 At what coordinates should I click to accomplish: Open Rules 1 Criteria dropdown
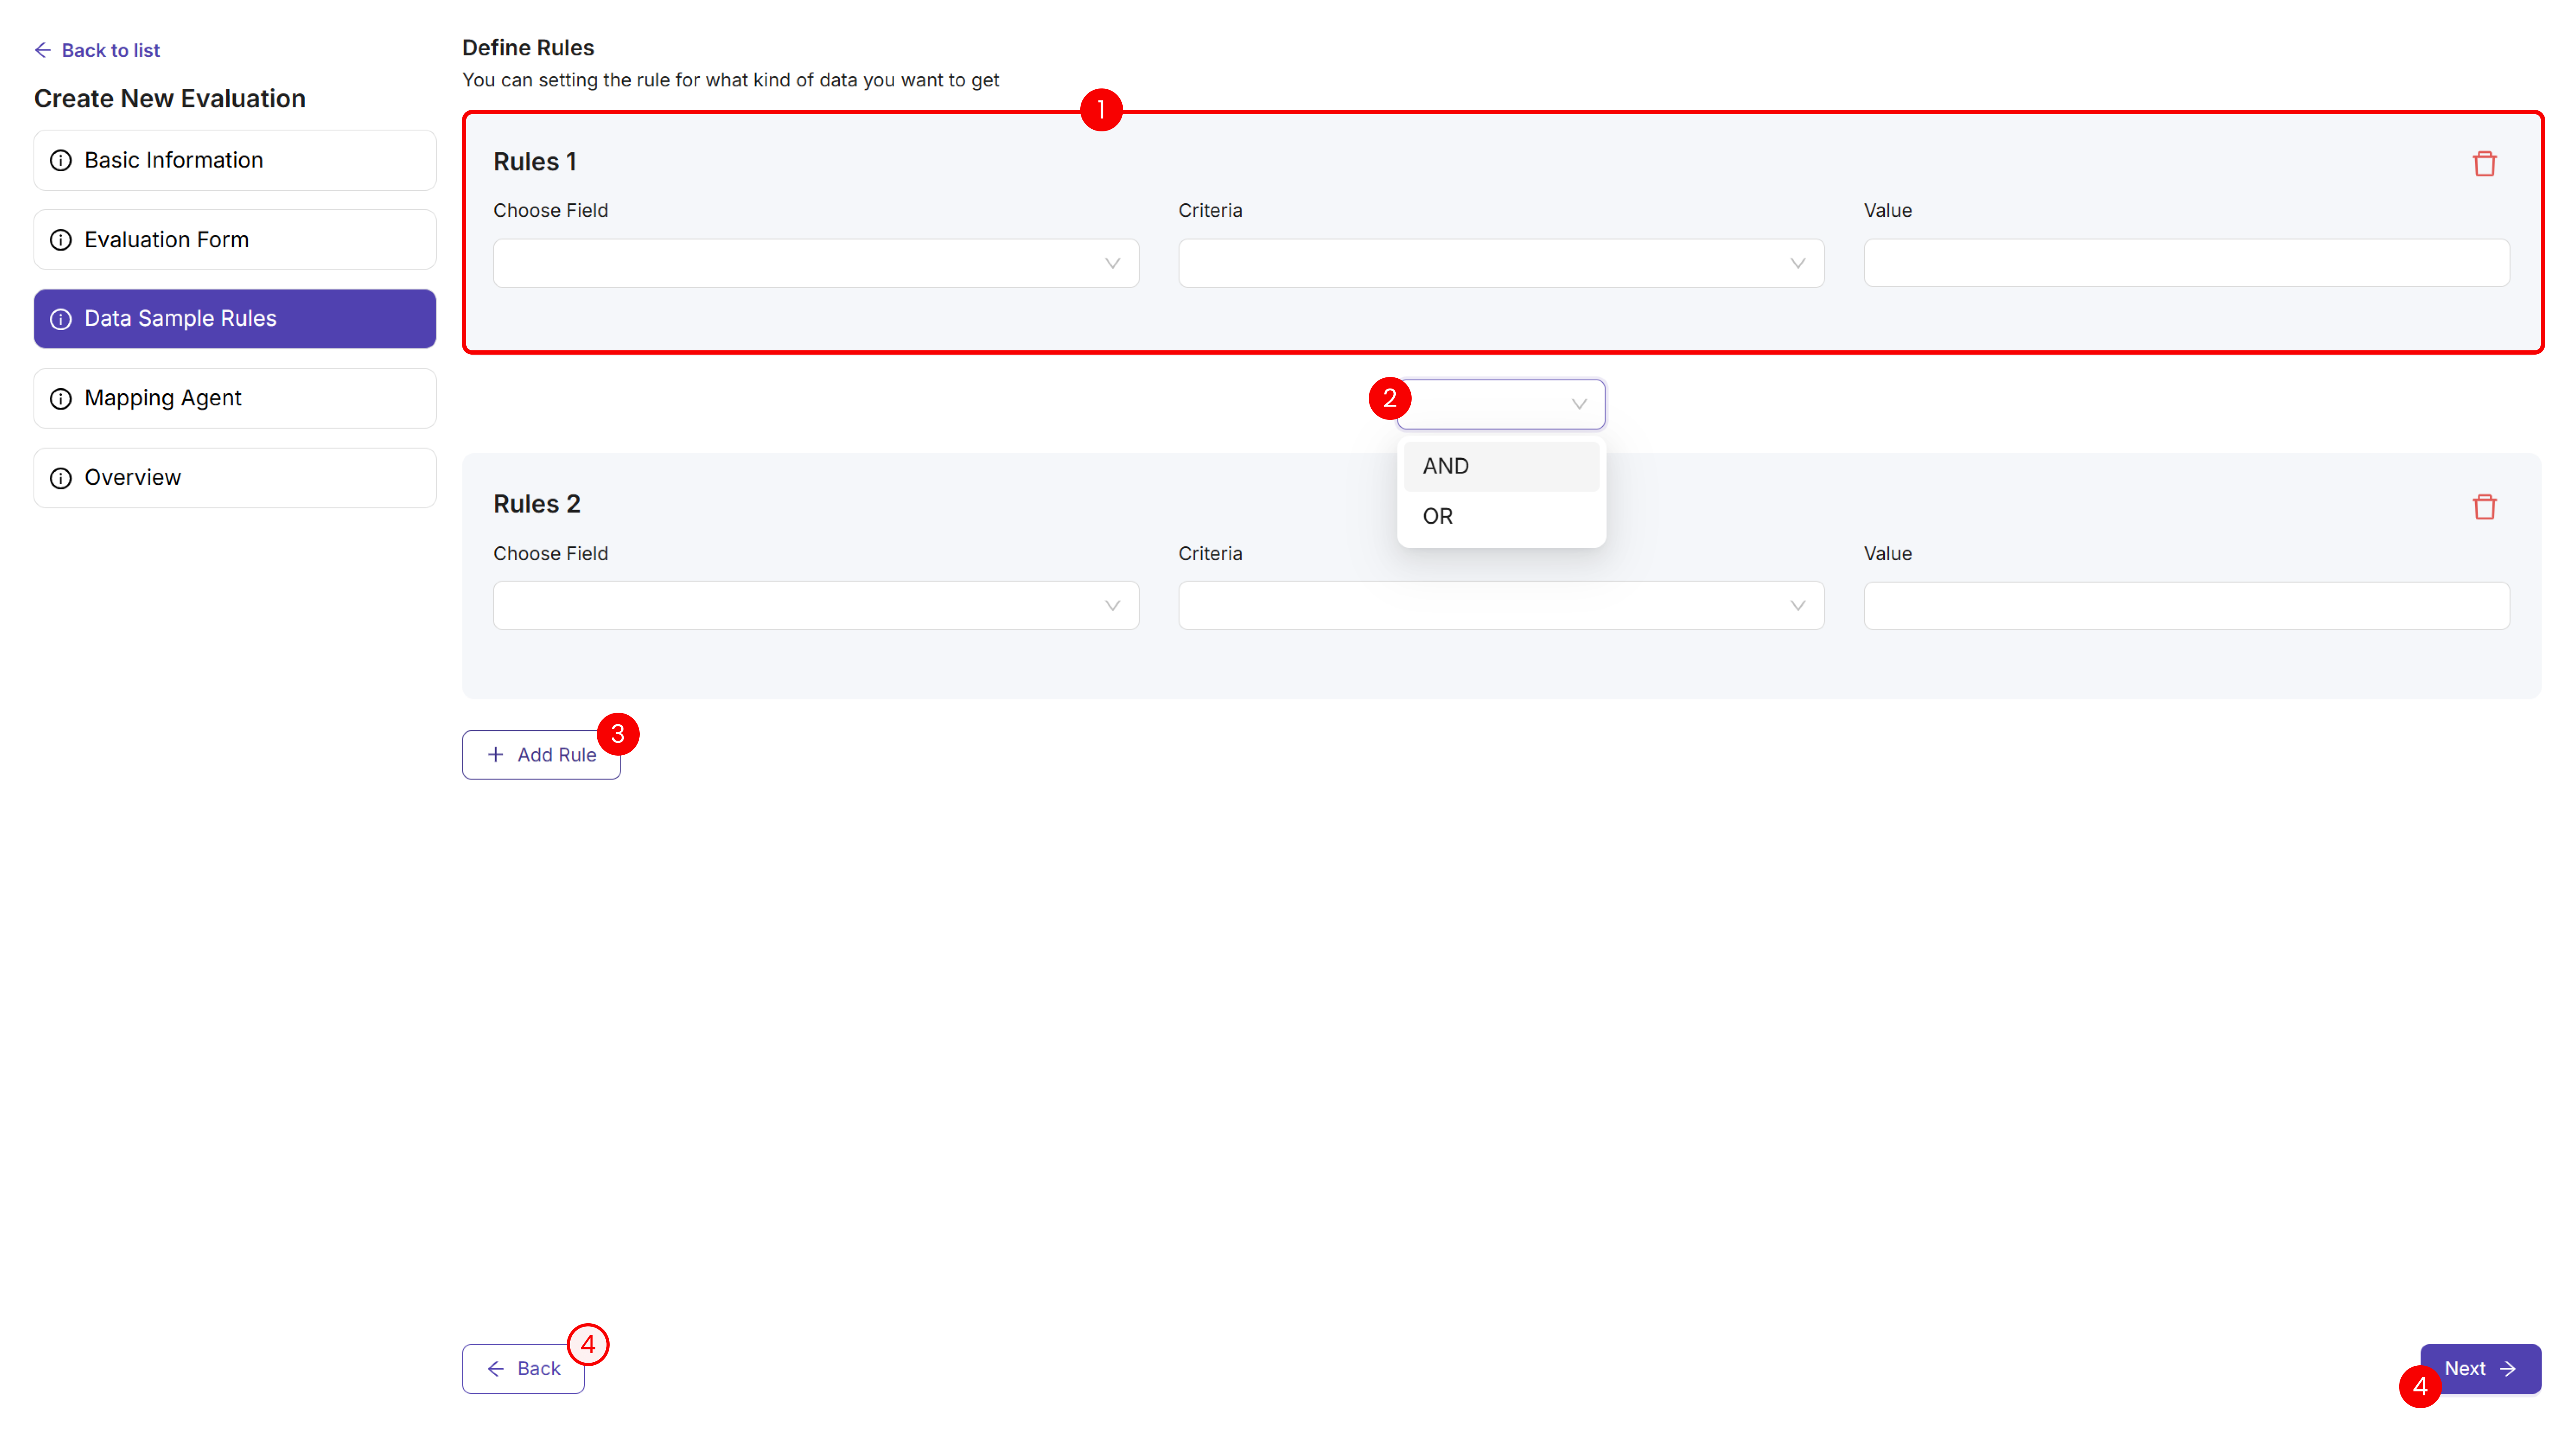click(x=1500, y=263)
